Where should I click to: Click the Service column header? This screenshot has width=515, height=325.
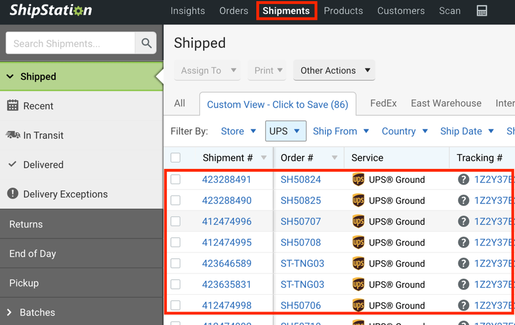click(x=367, y=158)
